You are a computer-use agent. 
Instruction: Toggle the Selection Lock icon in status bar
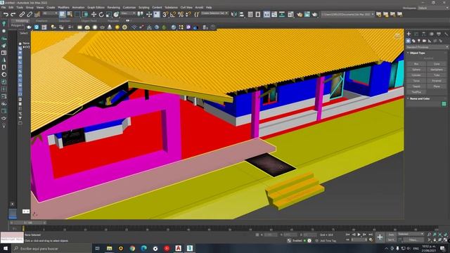click(257, 235)
